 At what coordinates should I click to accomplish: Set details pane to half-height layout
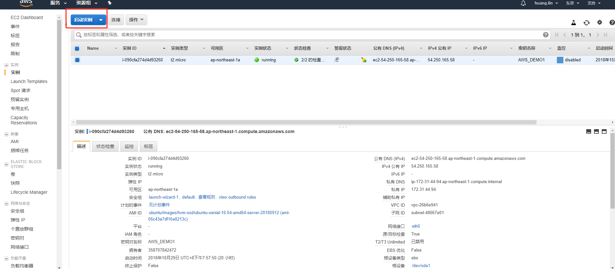click(x=596, y=131)
